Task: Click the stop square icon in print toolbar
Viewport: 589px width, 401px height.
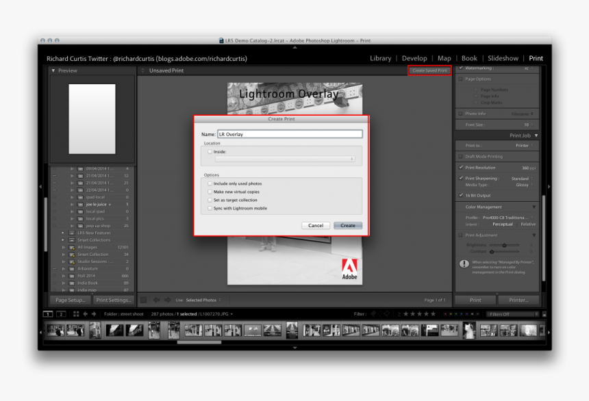Action: pyautogui.click(x=144, y=300)
